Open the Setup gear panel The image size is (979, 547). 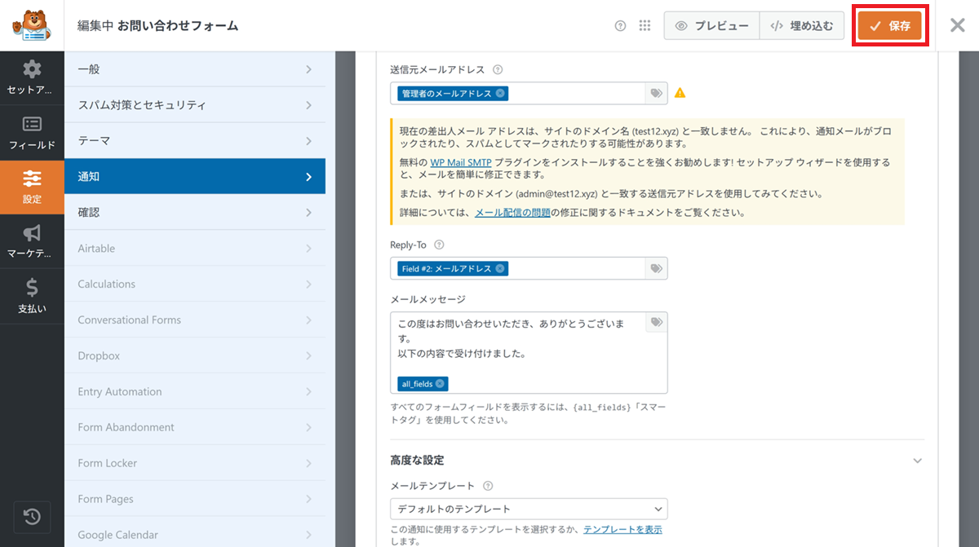pos(32,78)
